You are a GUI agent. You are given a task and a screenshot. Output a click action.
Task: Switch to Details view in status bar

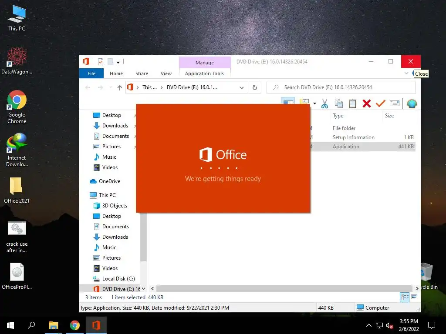coord(405,297)
